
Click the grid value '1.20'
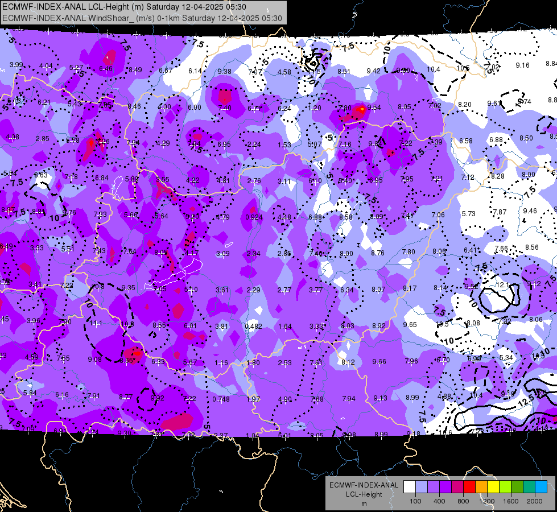point(315,108)
